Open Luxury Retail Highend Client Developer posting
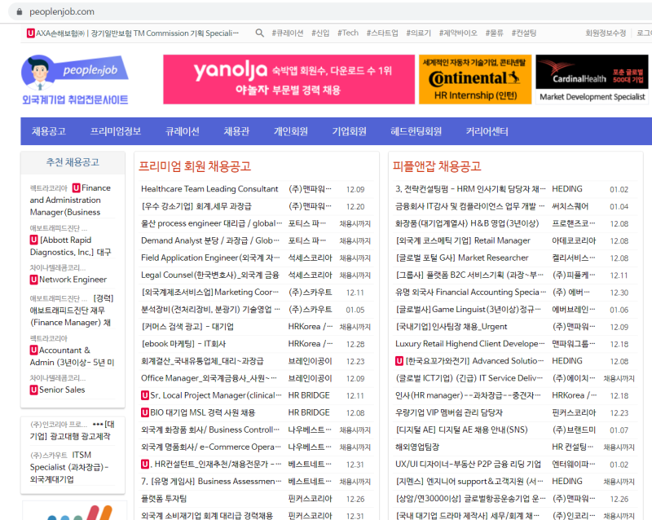Screen dimensions: 652x520 click(x=470, y=344)
